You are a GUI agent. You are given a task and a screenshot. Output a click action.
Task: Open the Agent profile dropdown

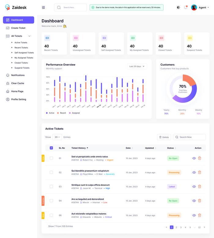tap(201, 7)
